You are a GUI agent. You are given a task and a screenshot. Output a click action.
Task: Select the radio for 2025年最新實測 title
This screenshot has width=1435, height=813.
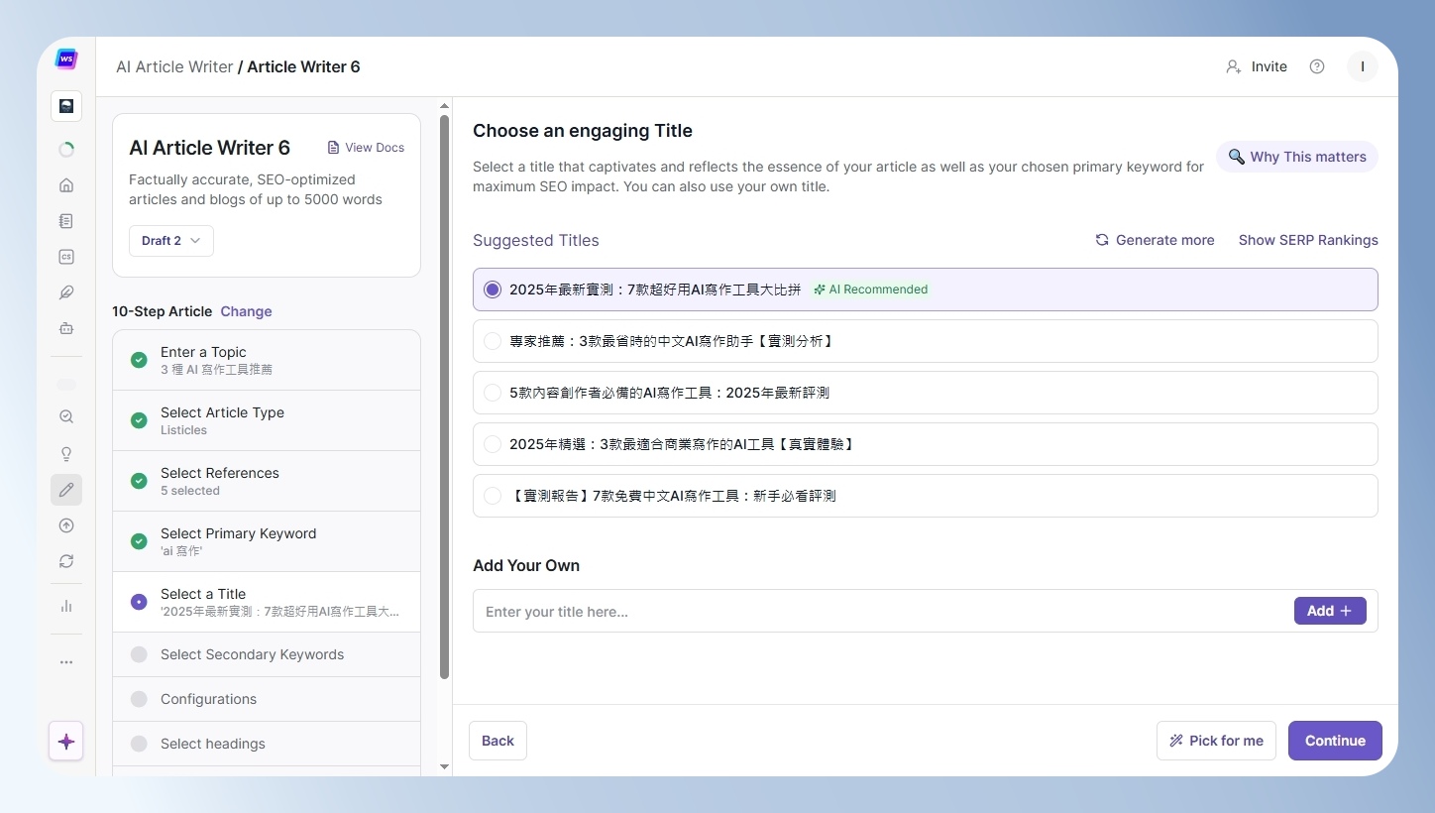point(493,290)
